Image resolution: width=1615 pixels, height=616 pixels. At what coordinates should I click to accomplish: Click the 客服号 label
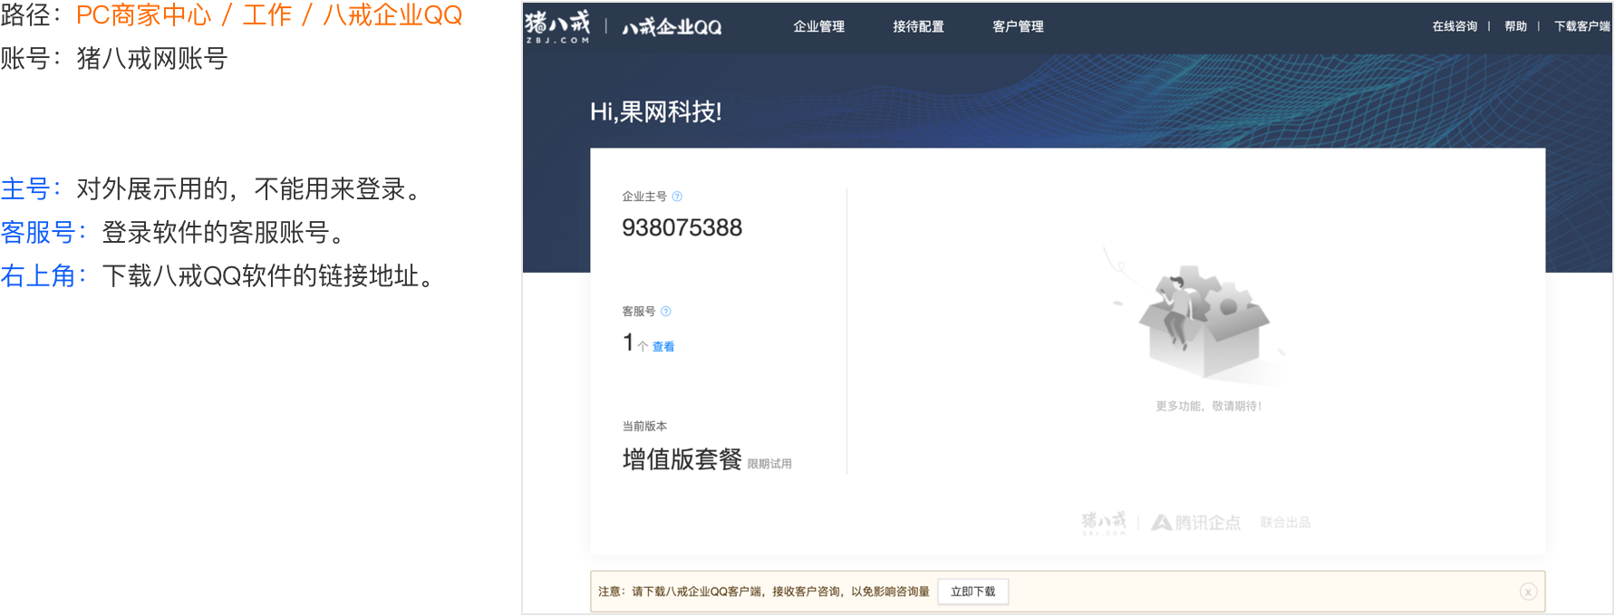[x=638, y=312]
